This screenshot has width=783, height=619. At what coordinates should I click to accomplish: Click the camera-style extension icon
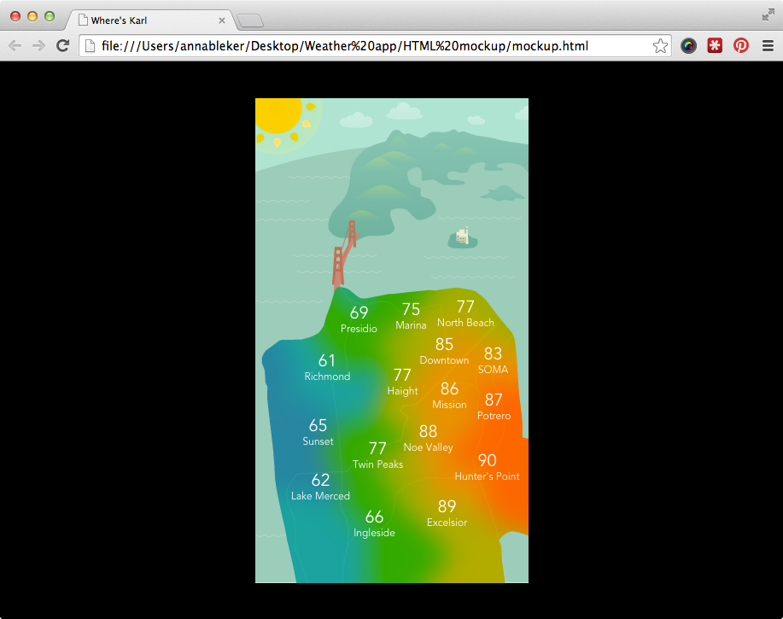pyautogui.click(x=689, y=45)
